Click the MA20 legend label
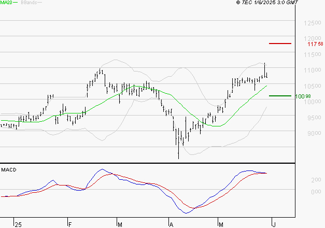Viewport: 325px width, 228px height. click(6, 3)
